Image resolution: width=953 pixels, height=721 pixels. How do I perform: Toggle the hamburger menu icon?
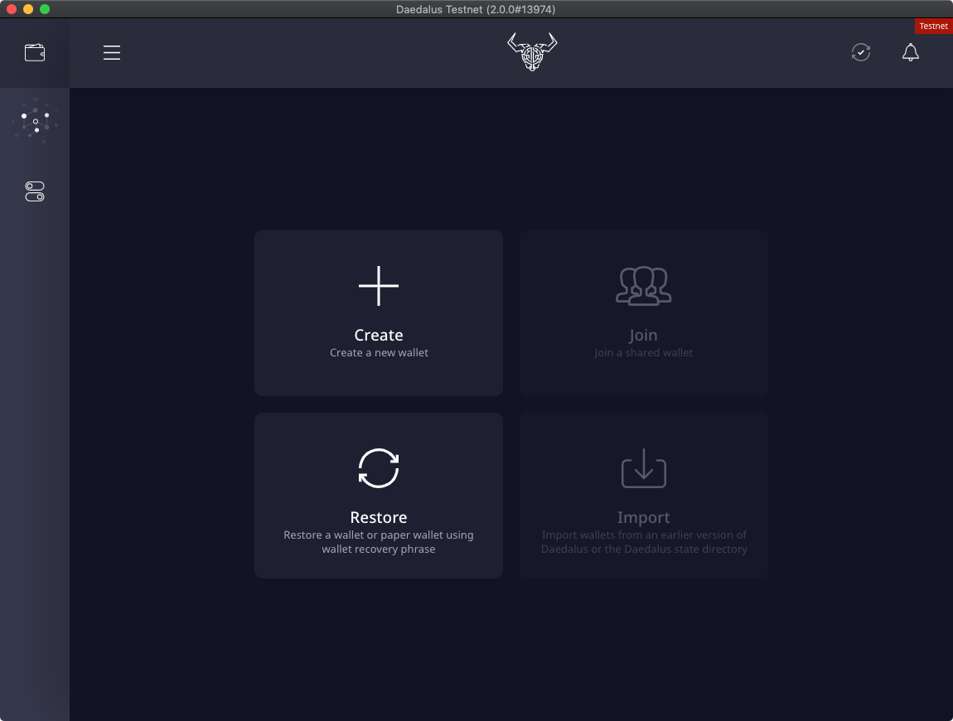pyautogui.click(x=112, y=53)
